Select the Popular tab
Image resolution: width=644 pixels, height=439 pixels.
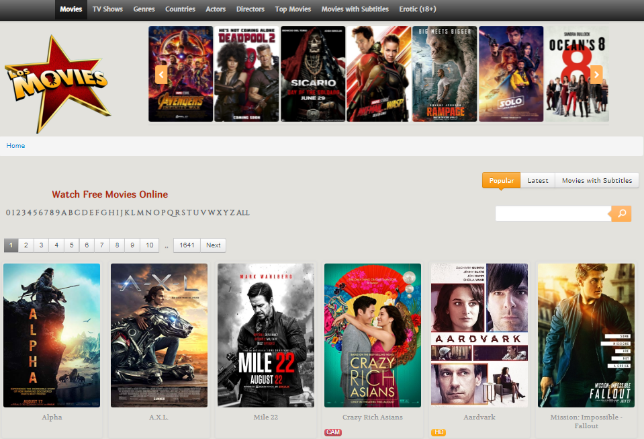tap(502, 180)
